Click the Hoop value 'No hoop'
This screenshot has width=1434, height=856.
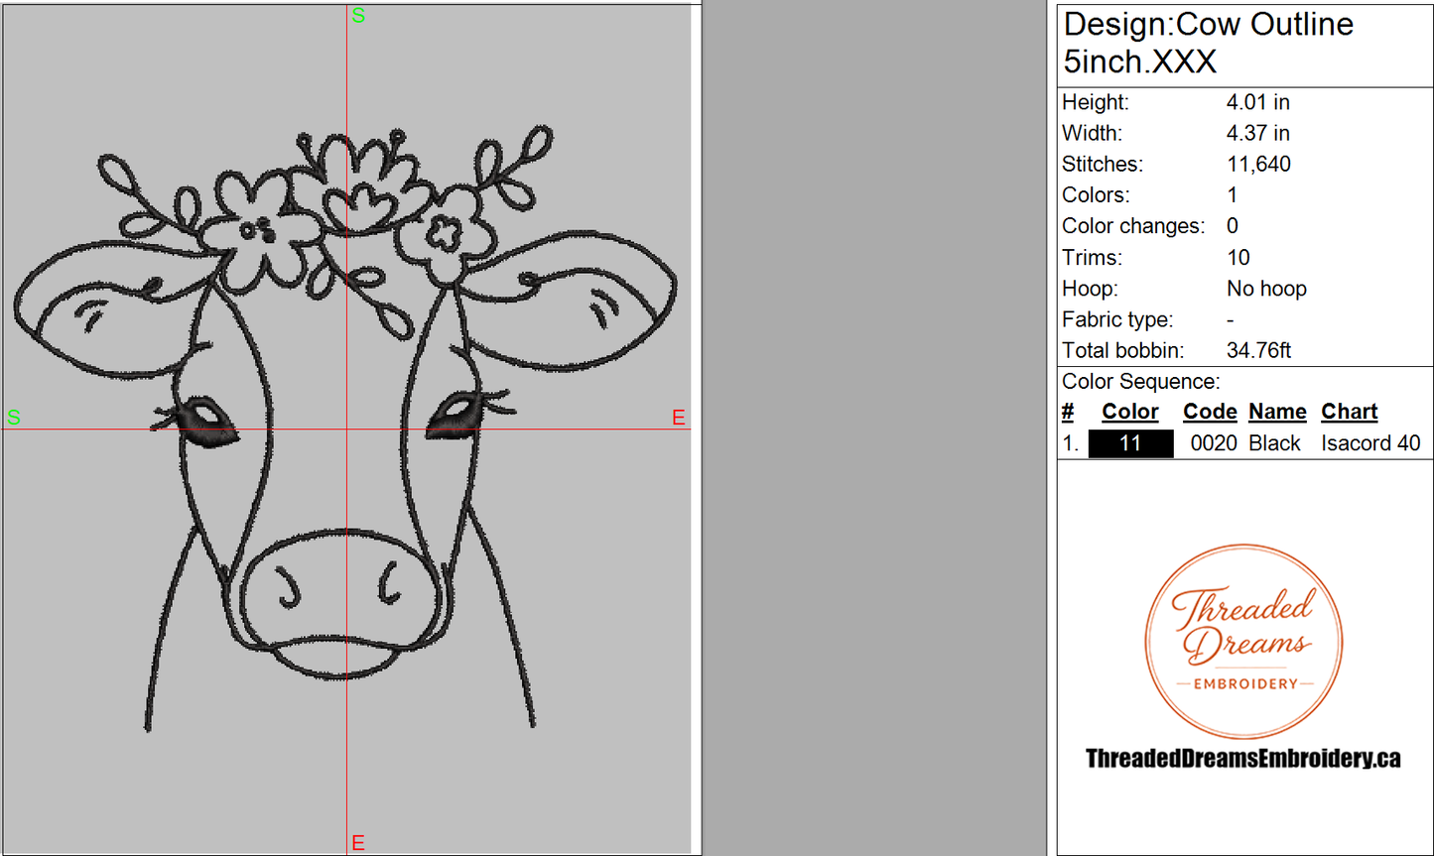(1266, 289)
